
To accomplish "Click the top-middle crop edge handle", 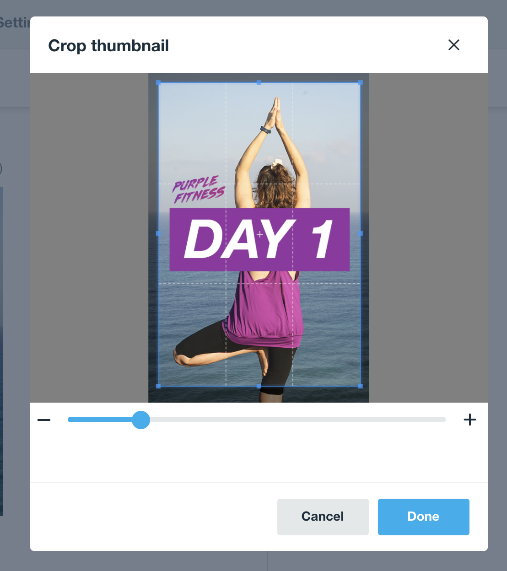I will point(259,82).
